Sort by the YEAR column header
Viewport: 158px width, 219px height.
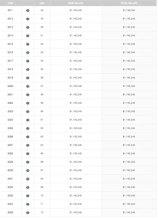pos(10,3)
